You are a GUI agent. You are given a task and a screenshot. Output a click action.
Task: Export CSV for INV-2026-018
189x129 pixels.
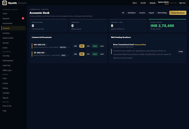click(x=88, y=46)
